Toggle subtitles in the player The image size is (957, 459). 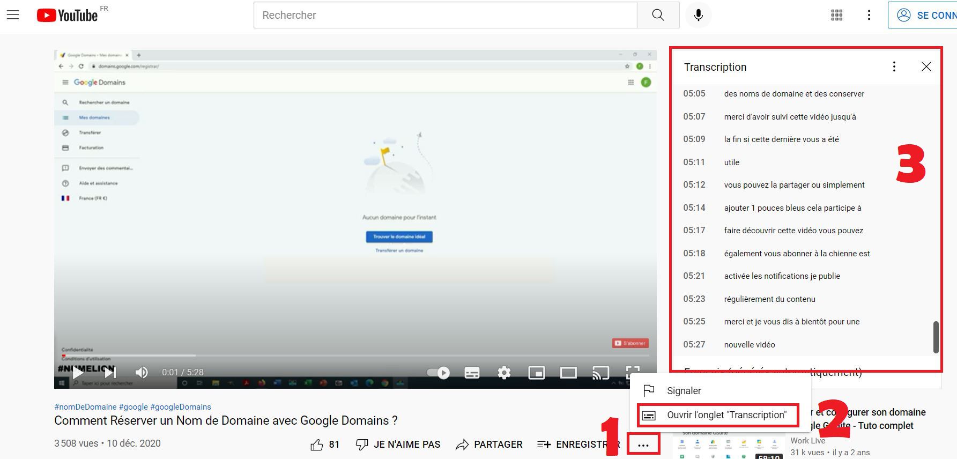[472, 373]
